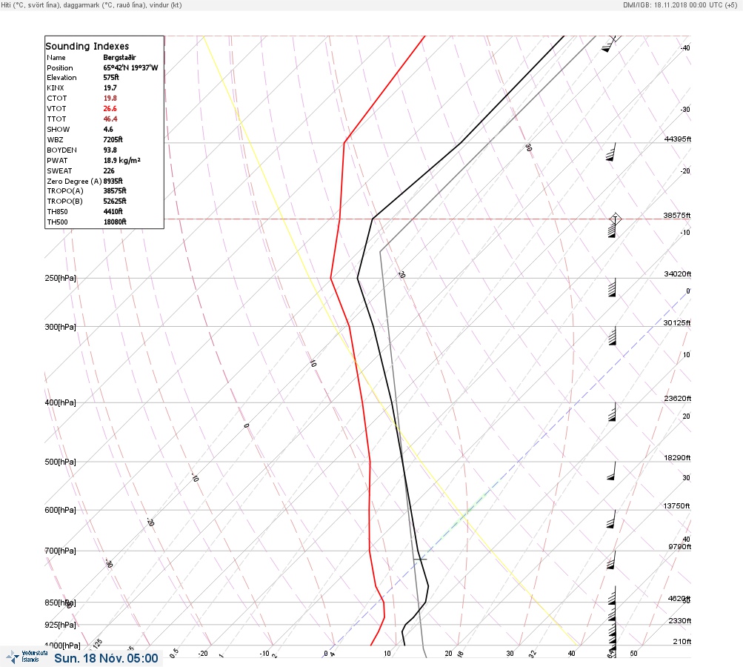The image size is (743, 667).
Task: Click the TH850 value 4410ft
Action: 113,211
